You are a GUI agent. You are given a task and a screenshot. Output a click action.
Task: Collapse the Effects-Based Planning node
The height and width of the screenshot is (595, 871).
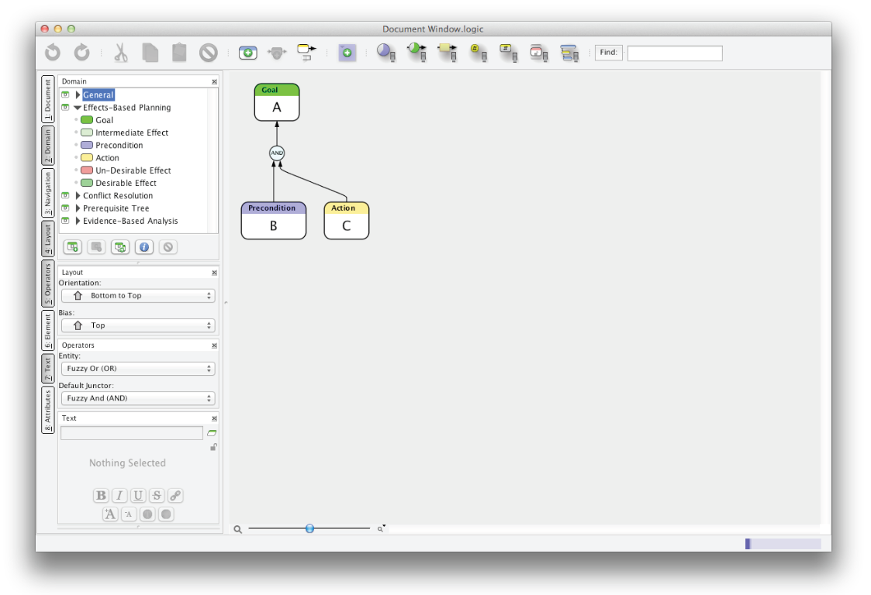click(x=78, y=108)
